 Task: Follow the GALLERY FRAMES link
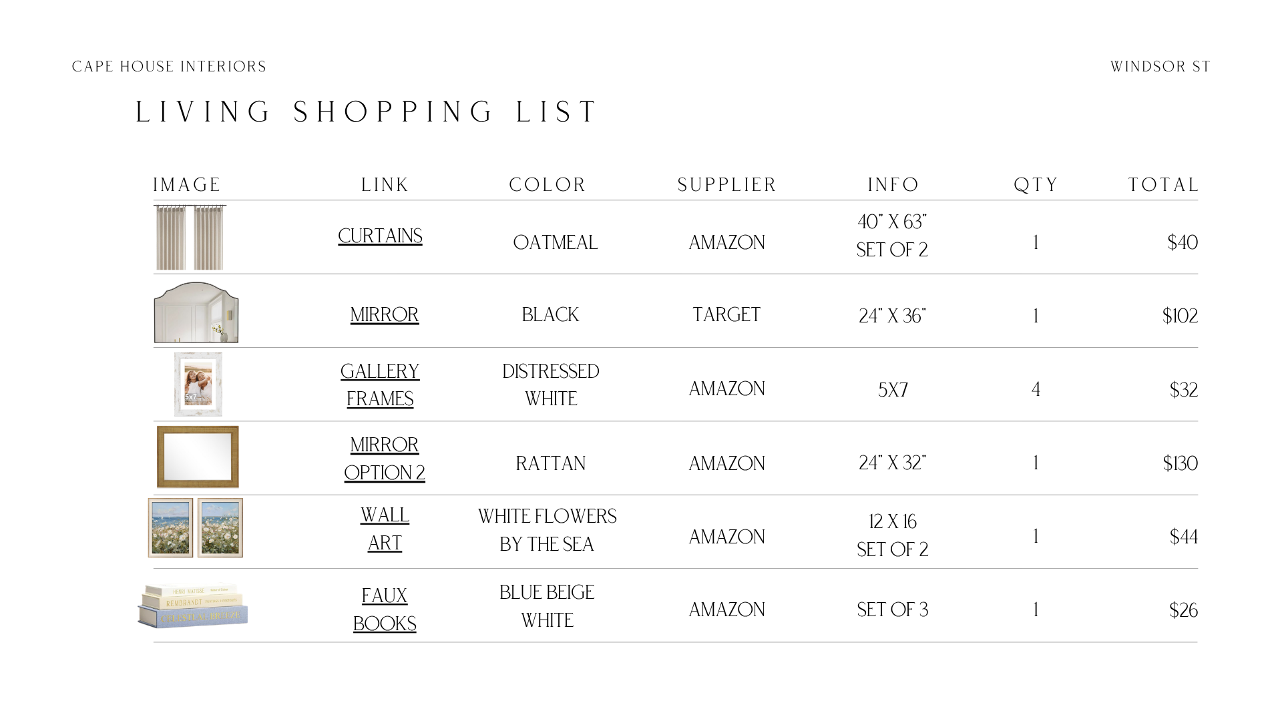coord(380,385)
